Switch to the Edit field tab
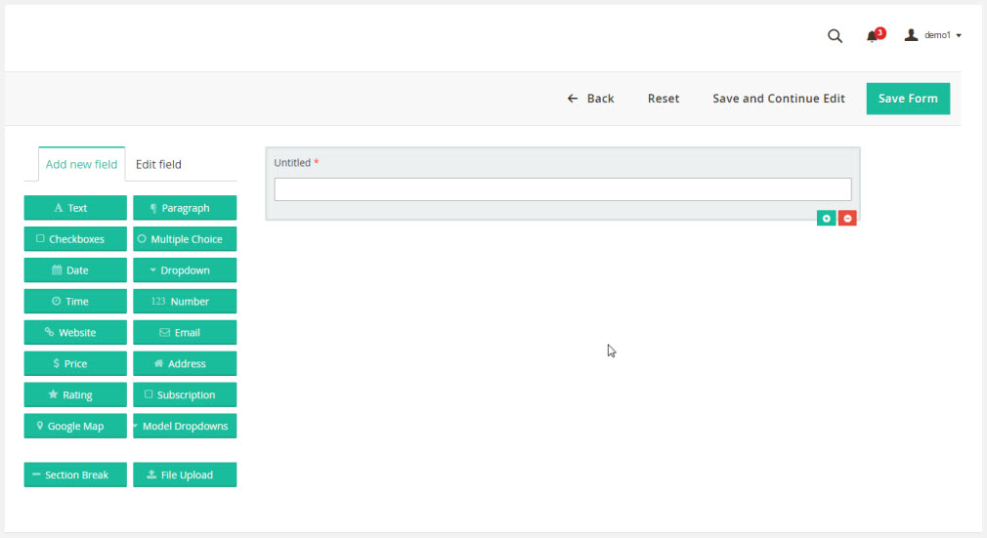Viewport: 987px width, 538px height. (158, 165)
